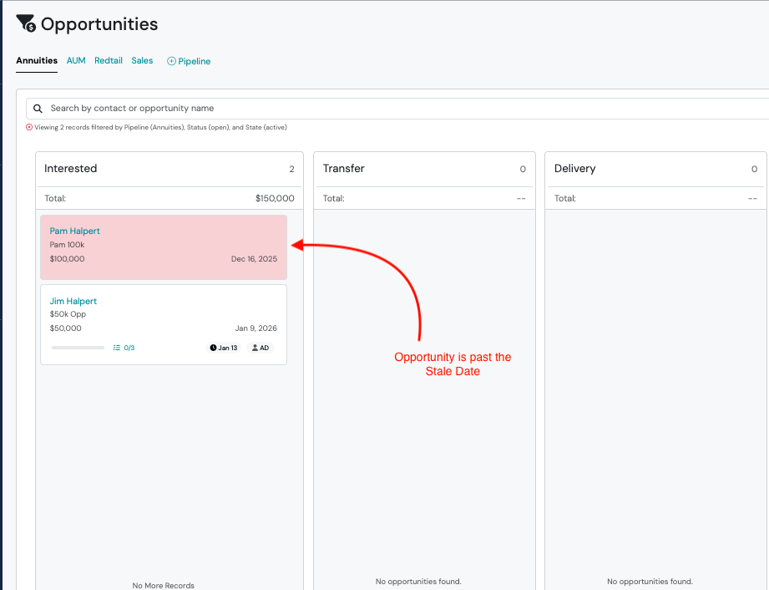Click the 'Viewing 2 records filtered' text
The image size is (769, 590).
click(160, 127)
